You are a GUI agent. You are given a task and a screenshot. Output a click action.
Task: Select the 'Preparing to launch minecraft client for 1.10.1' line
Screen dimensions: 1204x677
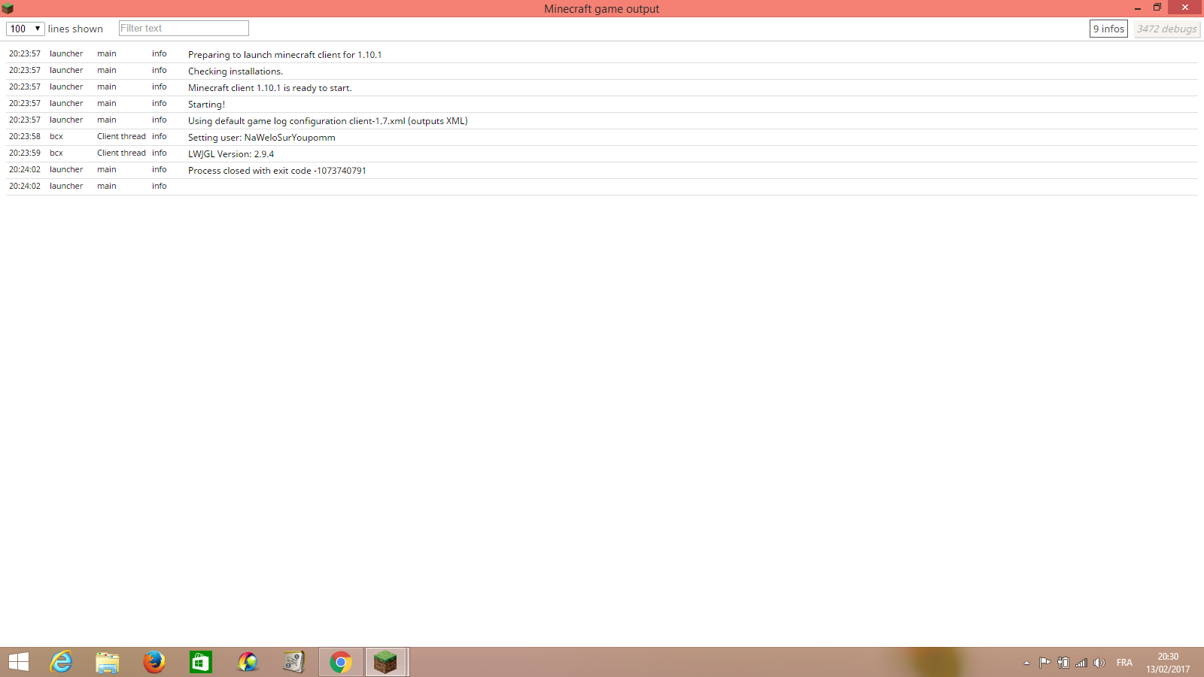coord(602,54)
